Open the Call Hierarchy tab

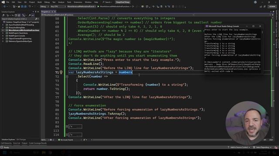click(6, 143)
